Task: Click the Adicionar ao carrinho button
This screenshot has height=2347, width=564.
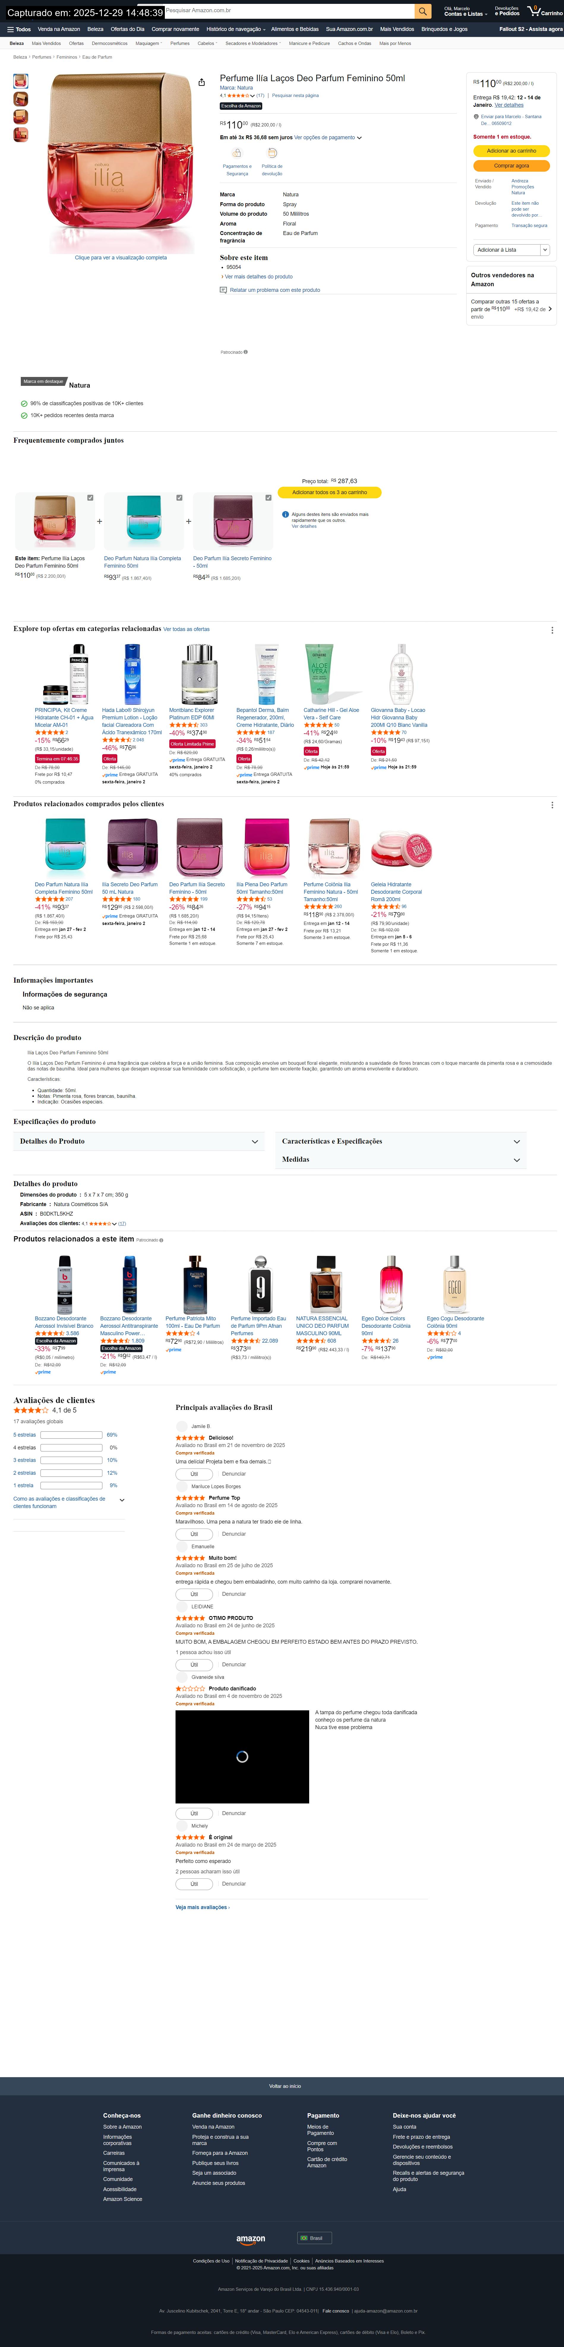Action: click(511, 150)
